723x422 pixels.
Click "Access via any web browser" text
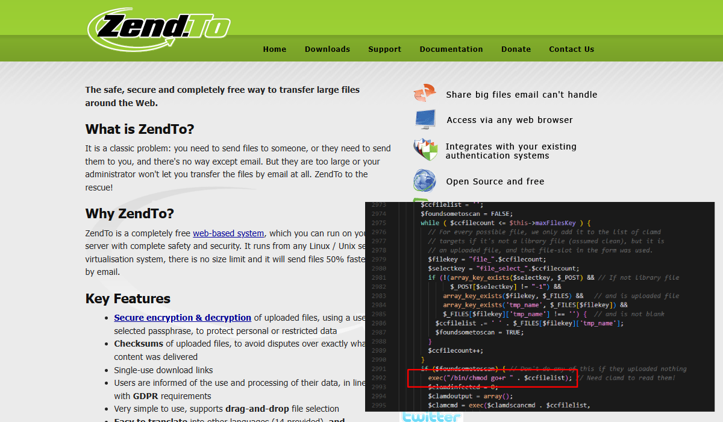(x=510, y=120)
